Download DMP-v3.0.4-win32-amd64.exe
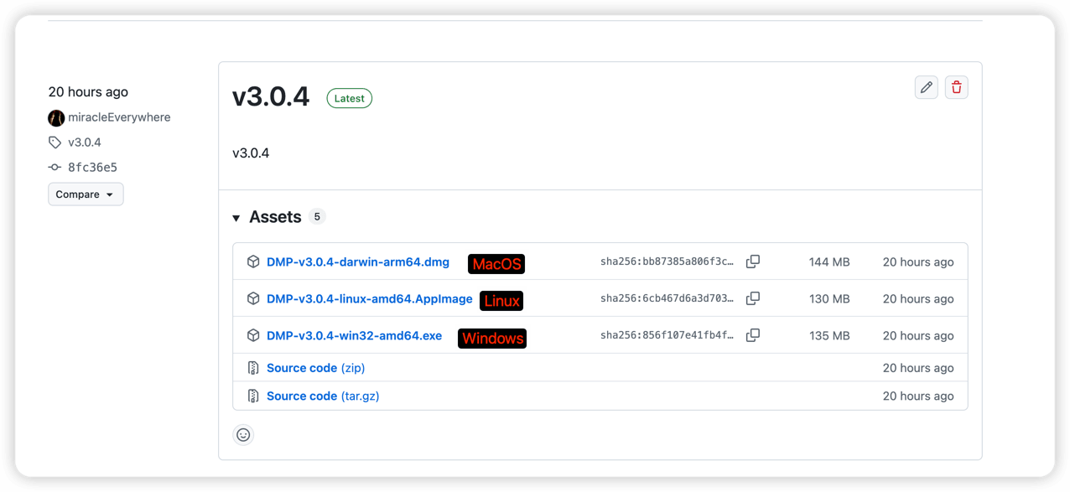 click(x=354, y=336)
